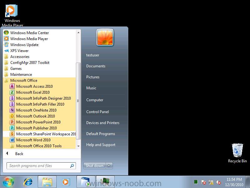Launch Microsoft OneNote 2010 icon
The height and width of the screenshot is (188, 250).
pos(12,110)
